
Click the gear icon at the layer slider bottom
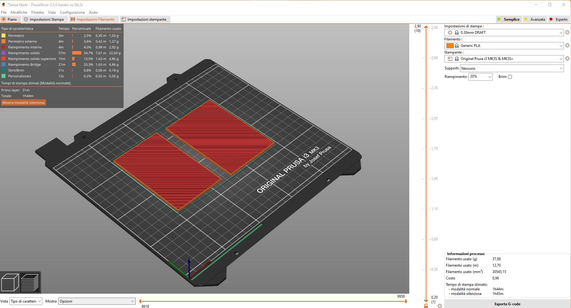click(x=439, y=306)
